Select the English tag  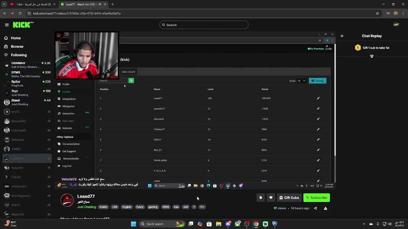tap(127, 207)
